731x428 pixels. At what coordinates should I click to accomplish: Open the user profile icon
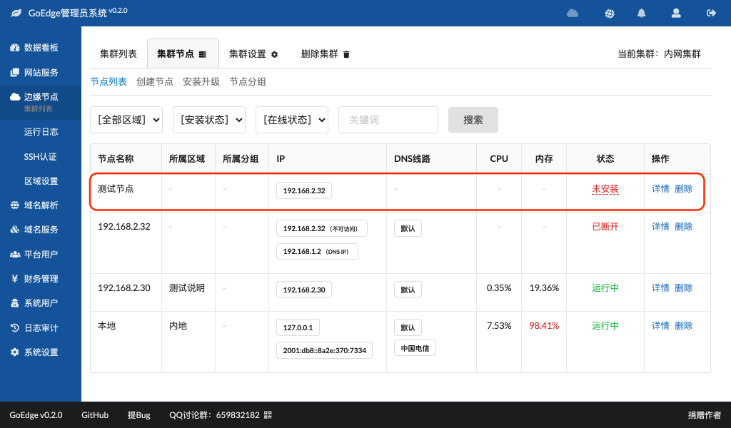676,13
